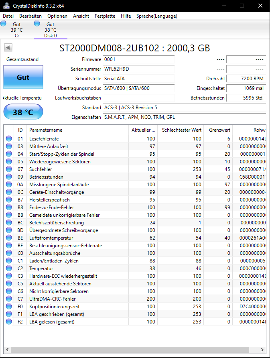Click status icon for Geräte-Einschaltvorgänge
This screenshot has height=358, width=270.
(9, 192)
